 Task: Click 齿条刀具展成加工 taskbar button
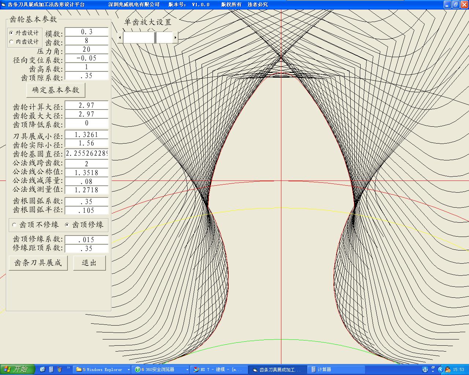pyautogui.click(x=277, y=370)
